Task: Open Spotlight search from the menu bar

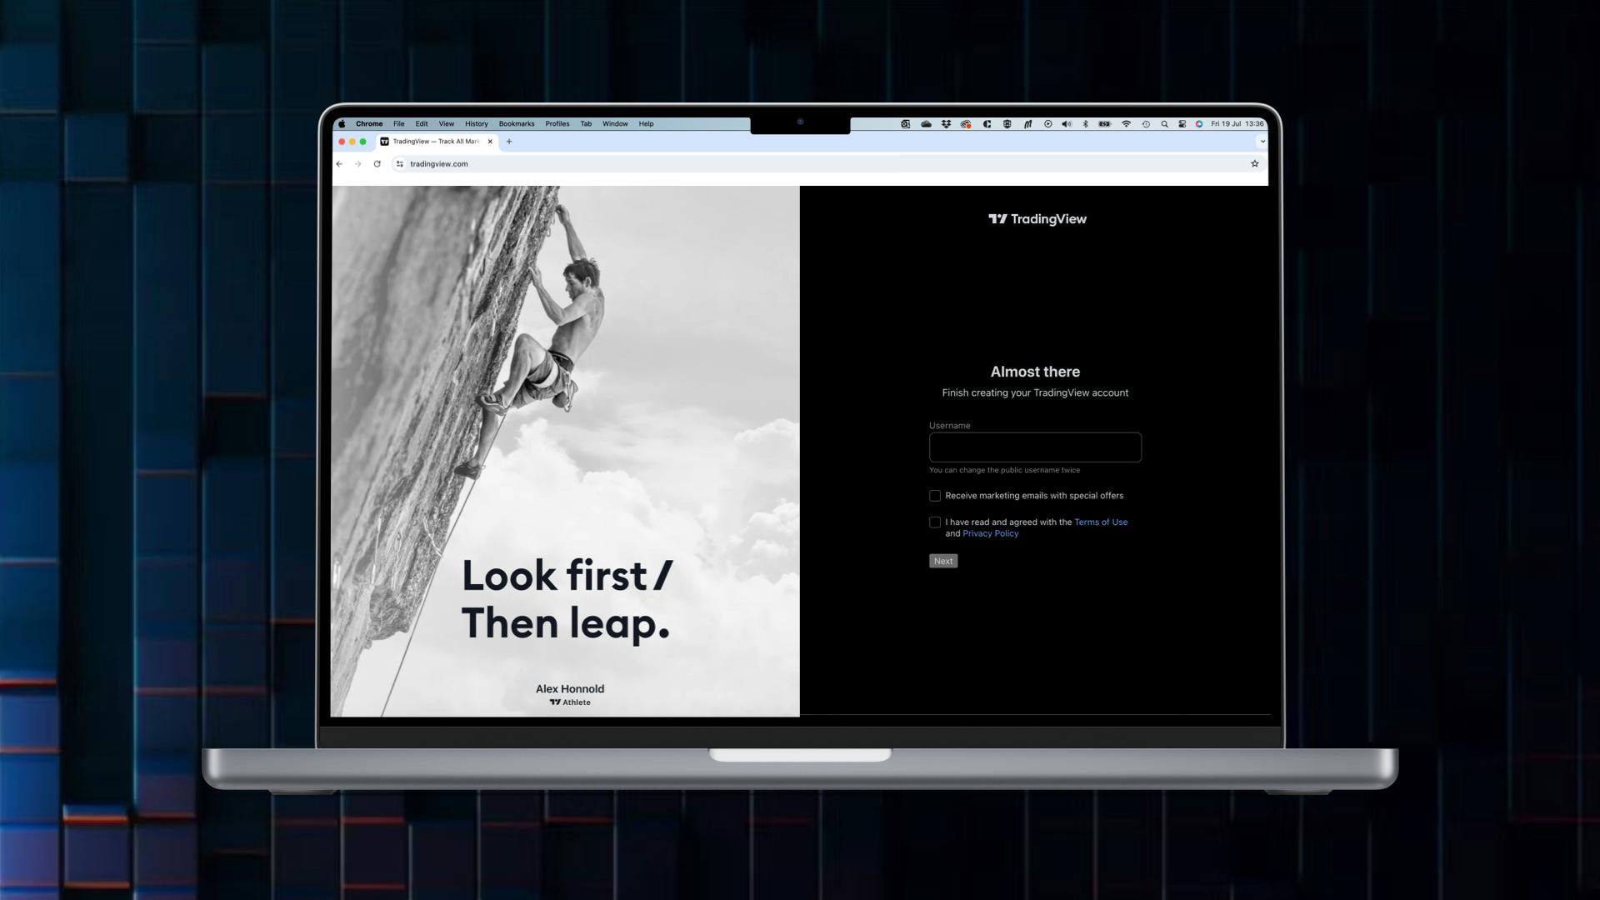Action: 1164,124
